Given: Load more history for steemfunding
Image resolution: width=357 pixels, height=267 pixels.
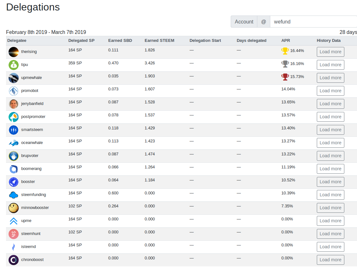Looking at the screenshot, I should click(330, 195).
